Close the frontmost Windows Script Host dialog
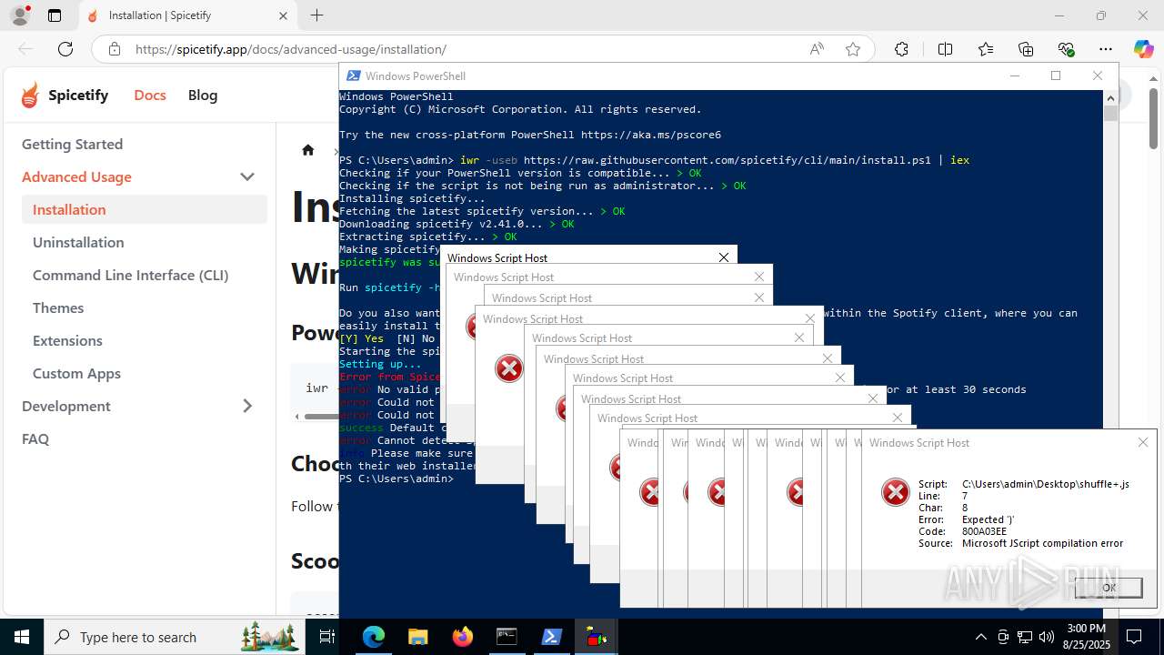The image size is (1164, 655). coord(1143,442)
